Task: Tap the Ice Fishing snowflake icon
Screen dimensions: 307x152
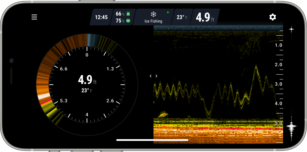Action: [x=153, y=14]
